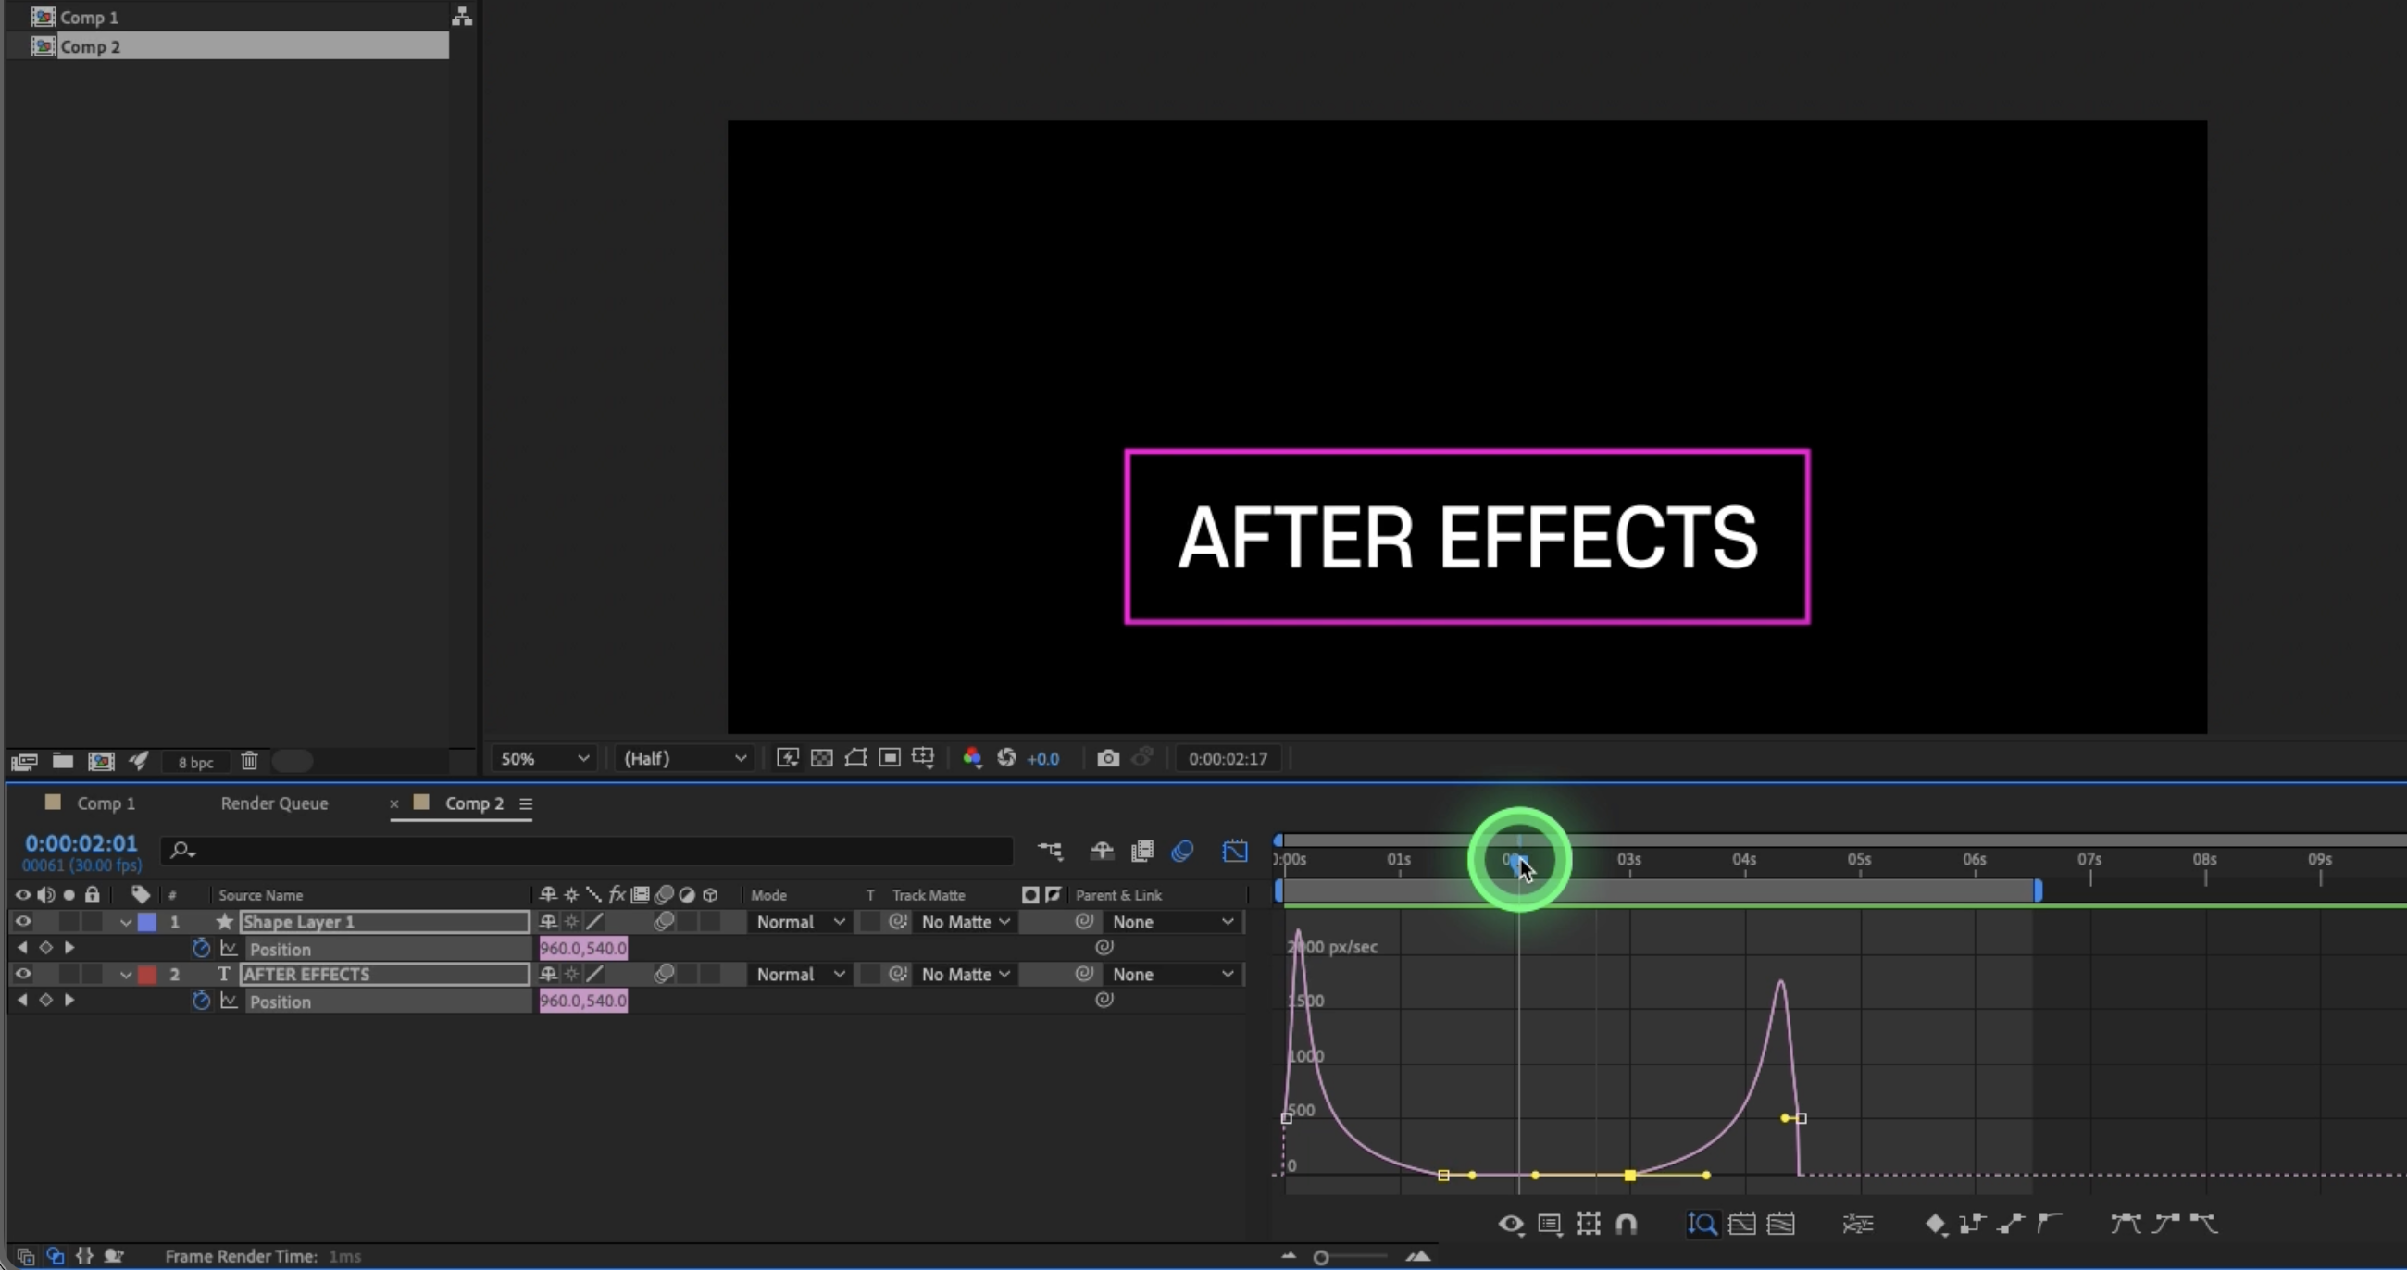Toggle Position stopwatch on Shape Layer 1
Screen dimensions: 2407x1270
(200, 949)
